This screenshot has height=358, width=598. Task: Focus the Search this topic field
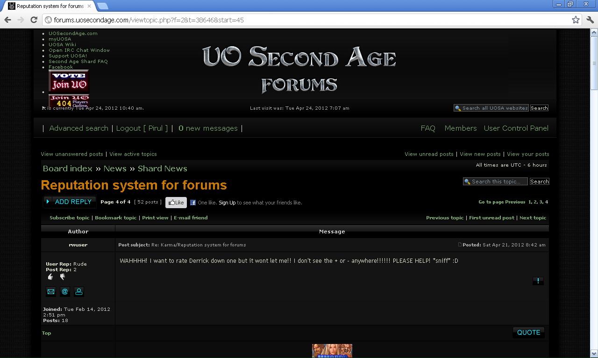[x=498, y=182]
